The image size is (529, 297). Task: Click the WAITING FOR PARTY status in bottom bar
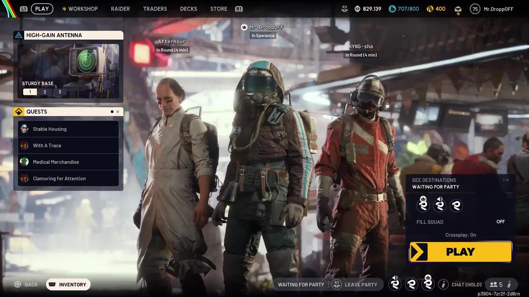301,285
